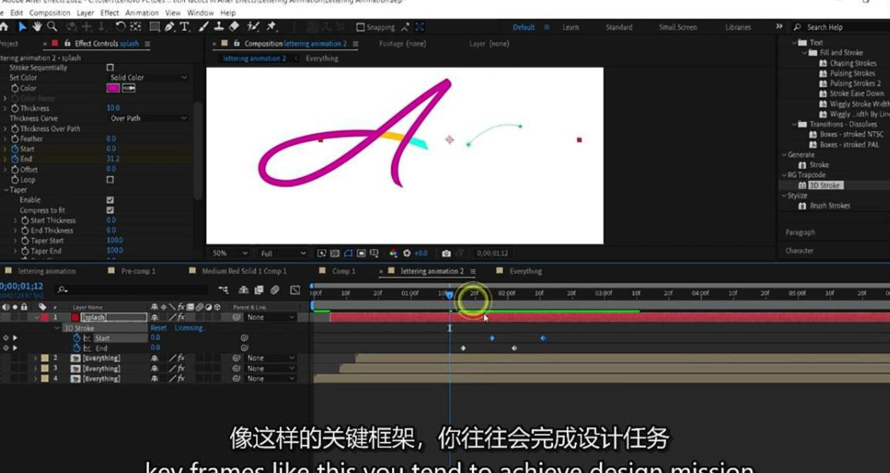Click the Home icon in toolbar
Viewport: 890px width, 473px height.
(x=4, y=27)
